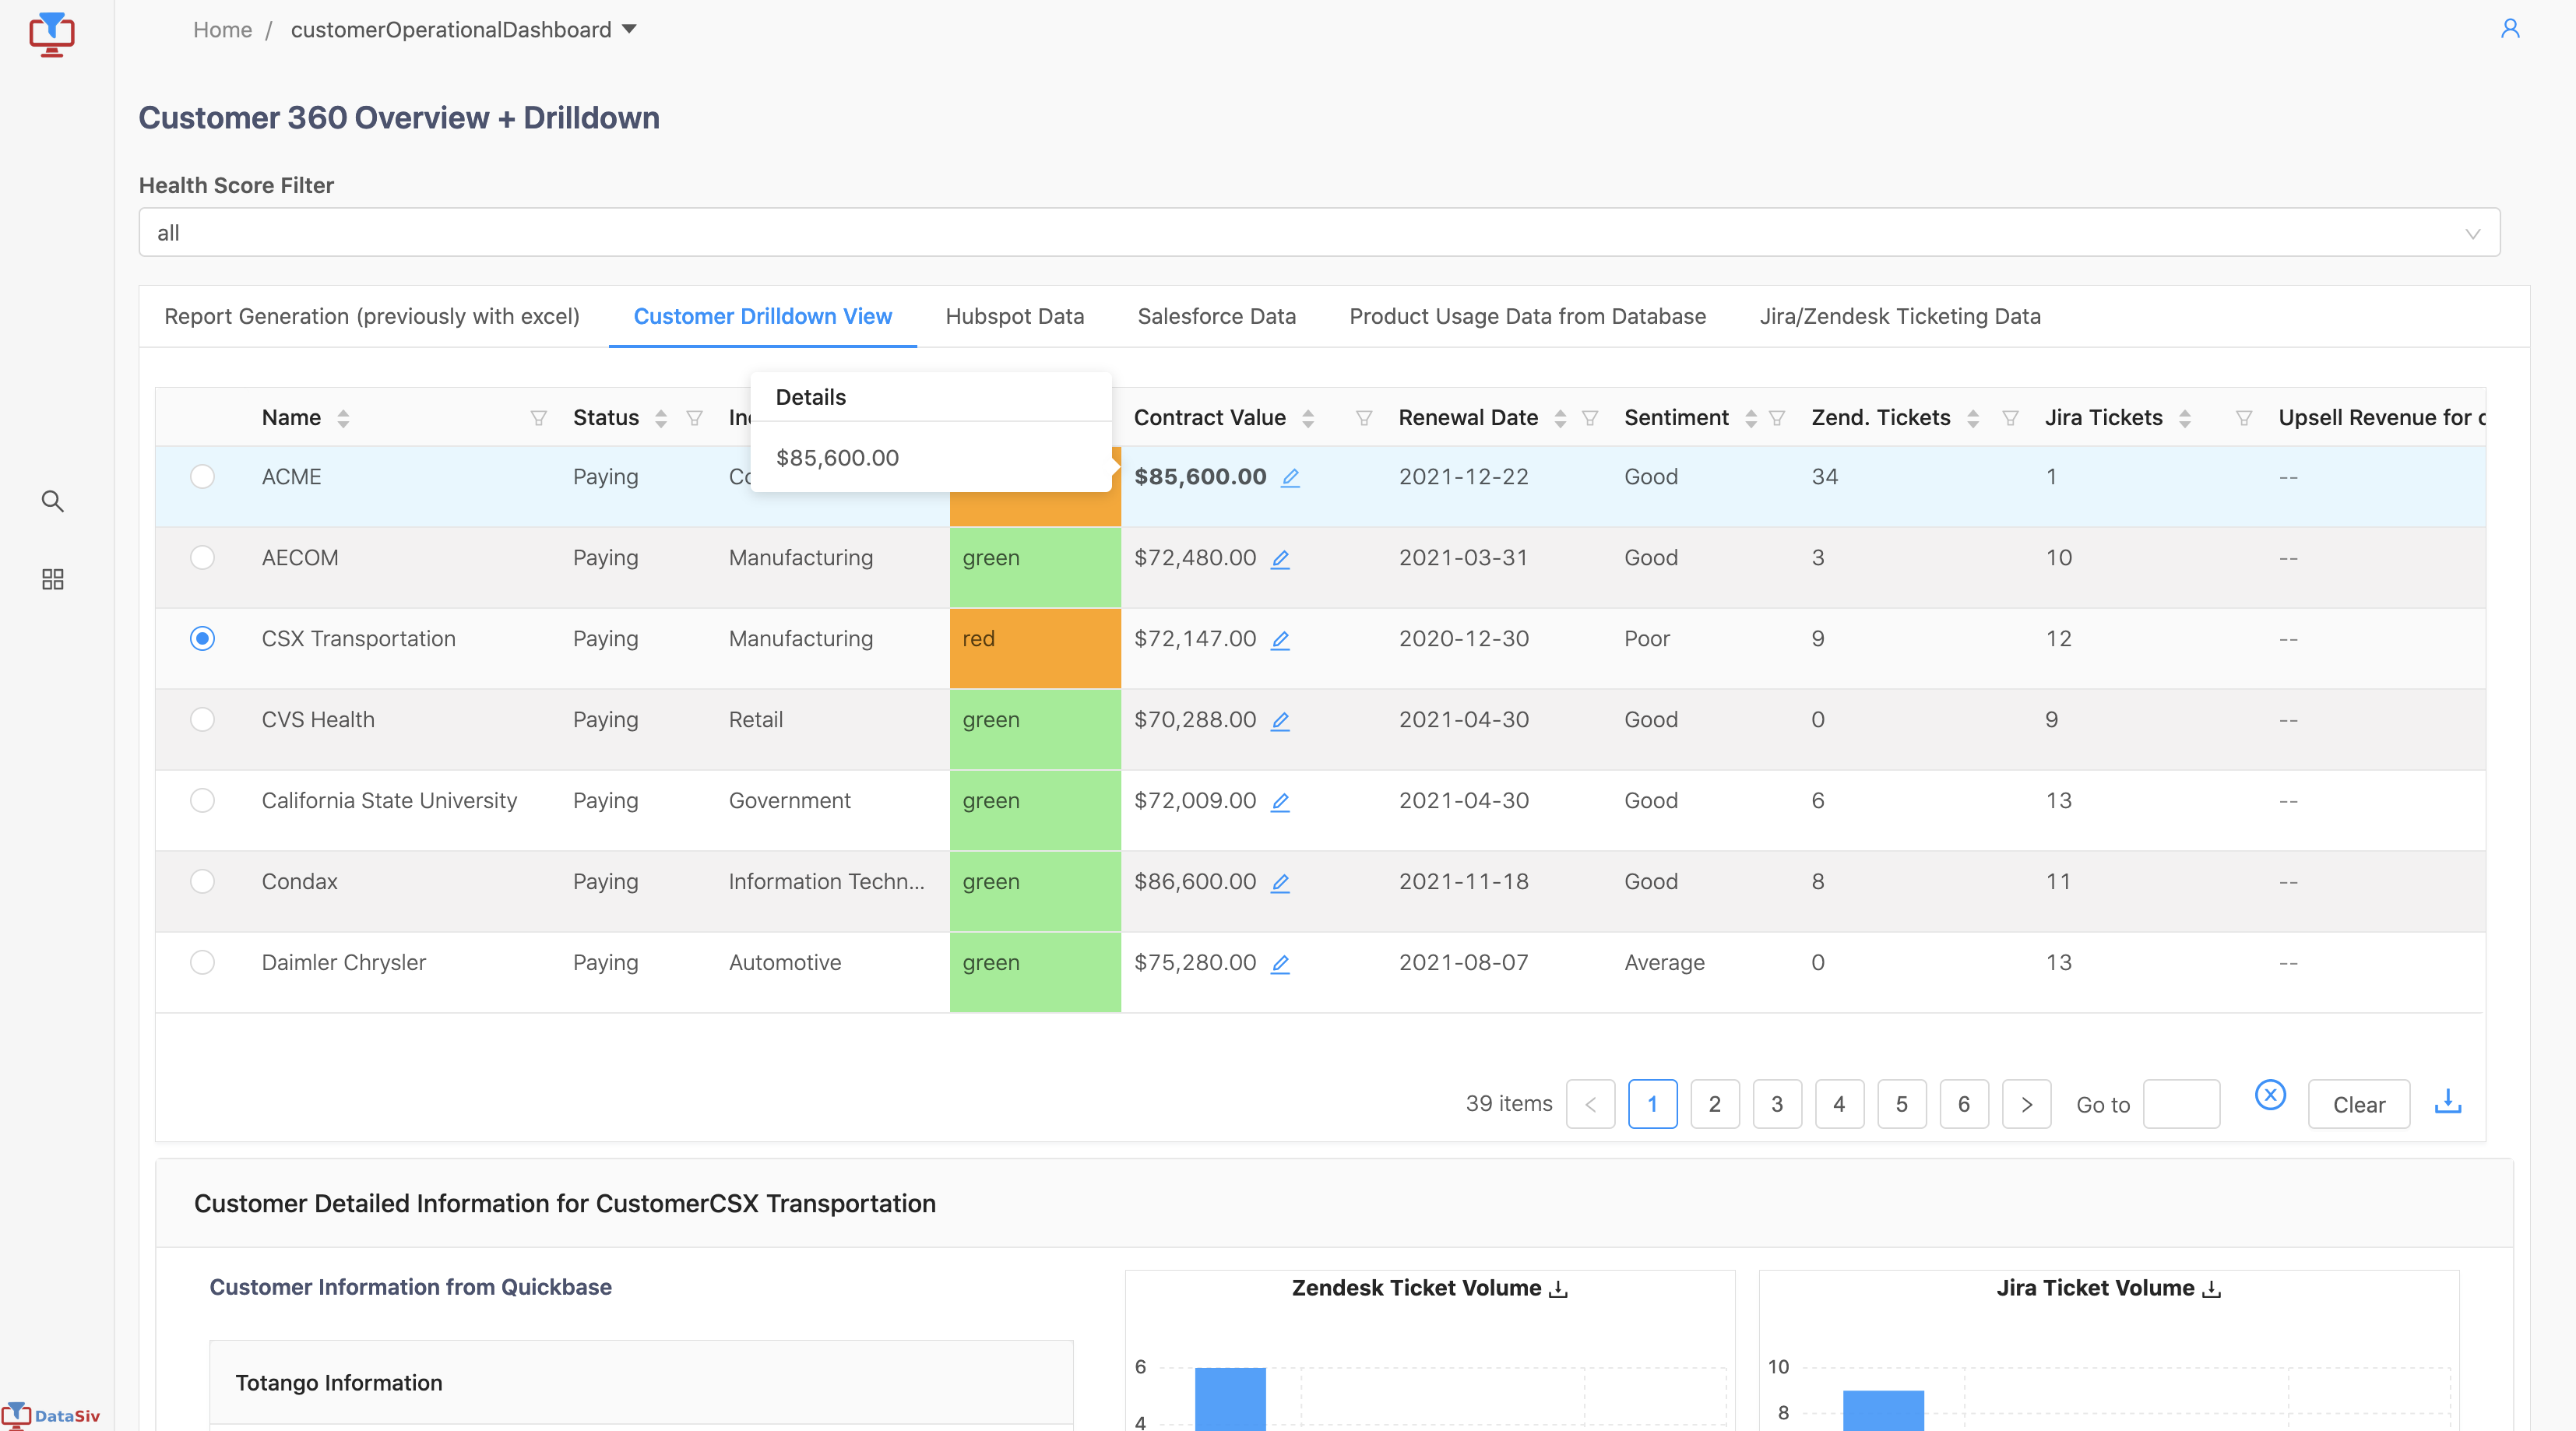Select the Condax row radio button
The image size is (2576, 1431).
pyautogui.click(x=202, y=882)
